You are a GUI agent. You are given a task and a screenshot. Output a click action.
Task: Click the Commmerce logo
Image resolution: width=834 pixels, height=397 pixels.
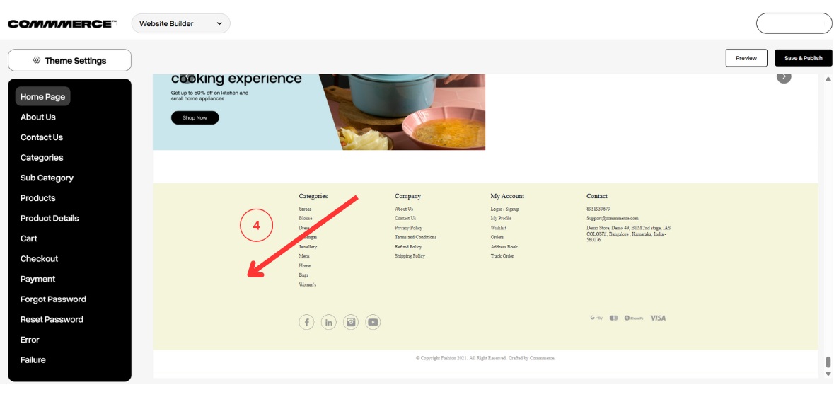pos(62,24)
